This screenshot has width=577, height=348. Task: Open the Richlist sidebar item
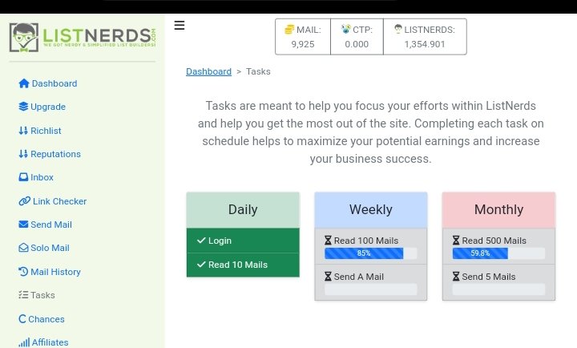(40, 131)
